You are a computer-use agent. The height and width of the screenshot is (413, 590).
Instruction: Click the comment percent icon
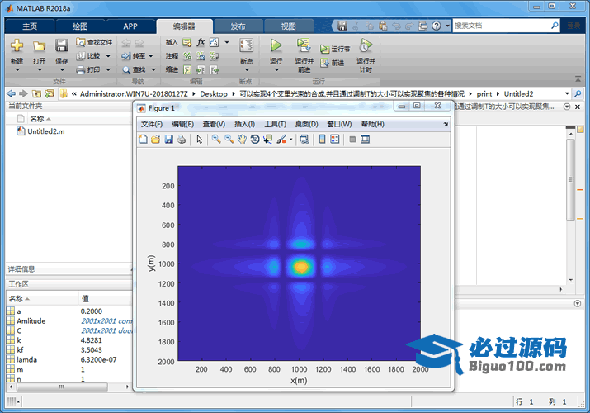click(x=187, y=56)
